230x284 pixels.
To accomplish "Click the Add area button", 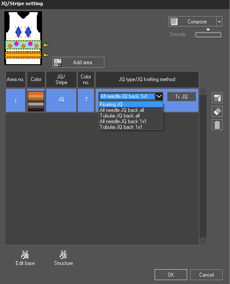I will [x=78, y=62].
